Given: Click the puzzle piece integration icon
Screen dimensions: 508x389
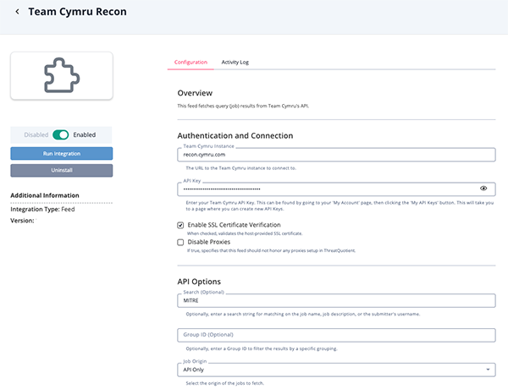Looking at the screenshot, I should [62, 75].
